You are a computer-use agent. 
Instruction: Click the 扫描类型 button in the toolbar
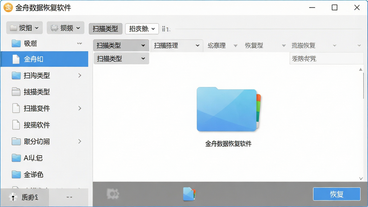(105, 29)
